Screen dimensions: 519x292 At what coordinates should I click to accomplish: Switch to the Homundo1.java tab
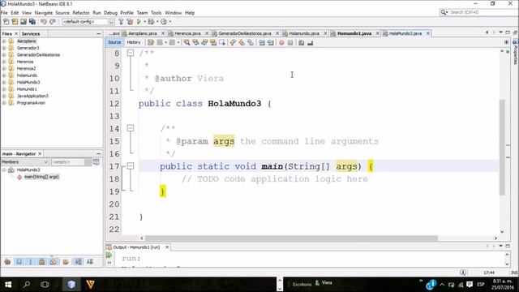tap(354, 33)
